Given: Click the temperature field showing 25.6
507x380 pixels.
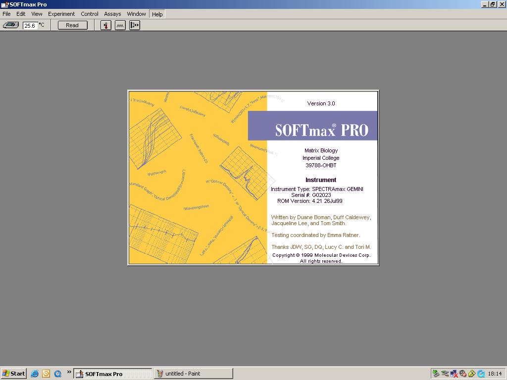Looking at the screenshot, I should point(30,26).
